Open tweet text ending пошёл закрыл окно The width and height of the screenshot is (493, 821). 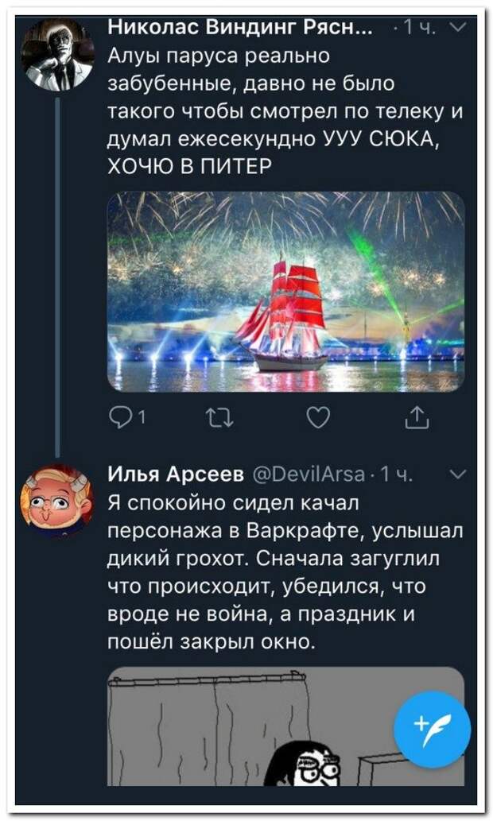tap(285, 572)
